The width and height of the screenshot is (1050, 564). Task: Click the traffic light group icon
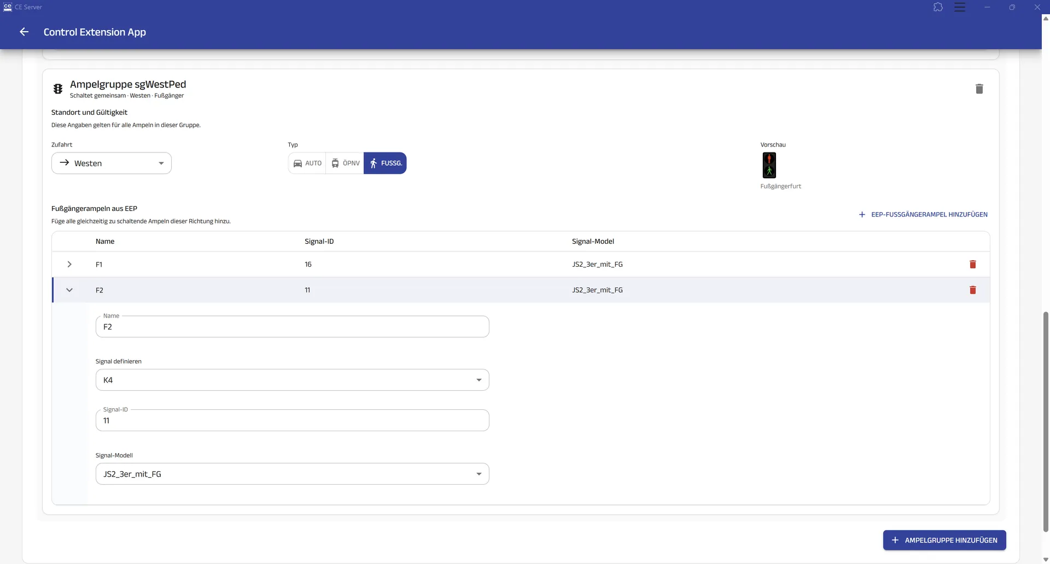[x=58, y=89]
